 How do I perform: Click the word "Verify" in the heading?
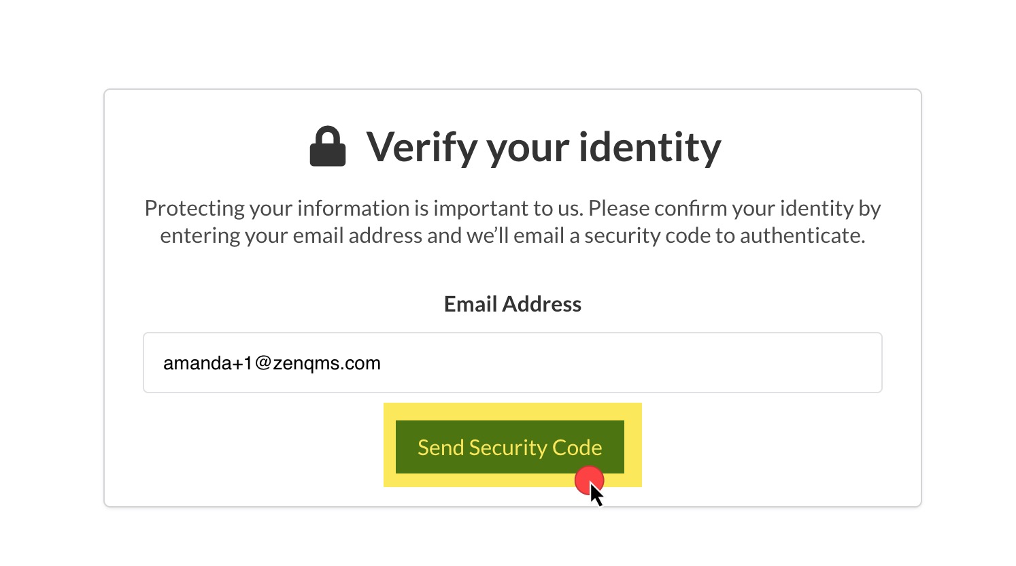click(422, 147)
